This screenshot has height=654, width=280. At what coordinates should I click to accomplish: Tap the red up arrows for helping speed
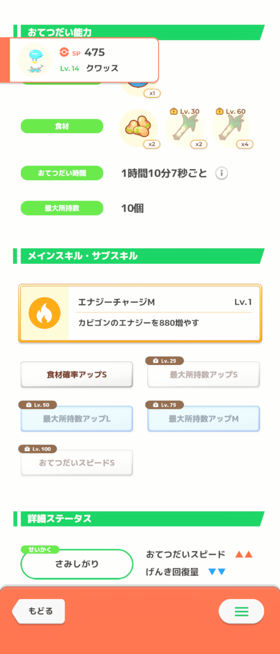(x=244, y=554)
